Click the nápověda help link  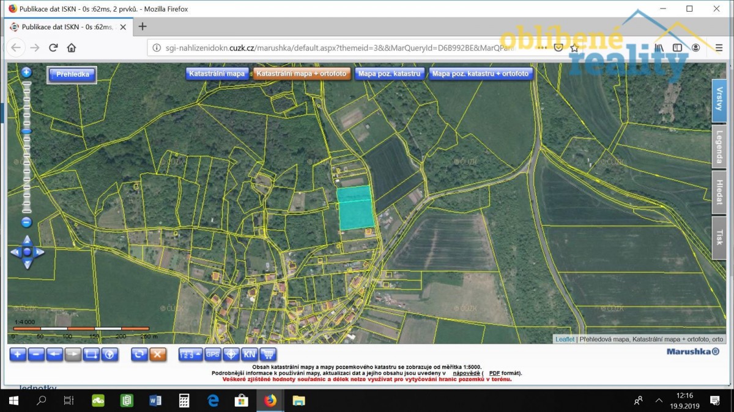(x=465, y=372)
